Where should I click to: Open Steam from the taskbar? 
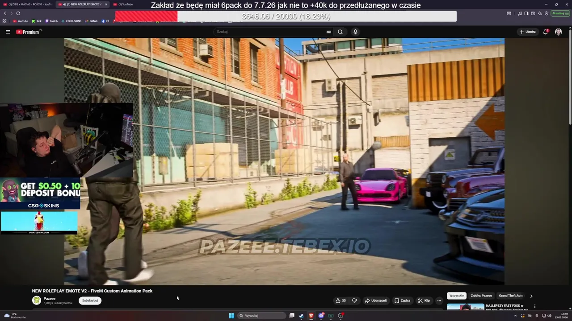(x=301, y=316)
